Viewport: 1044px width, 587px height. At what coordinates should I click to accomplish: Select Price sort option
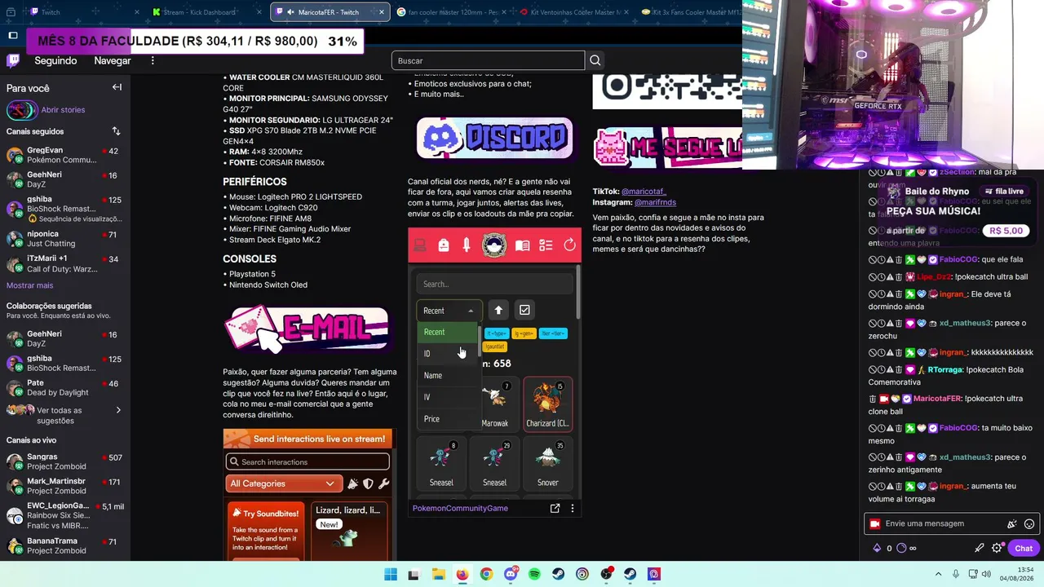(x=448, y=419)
